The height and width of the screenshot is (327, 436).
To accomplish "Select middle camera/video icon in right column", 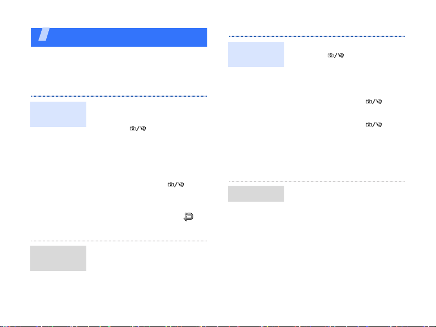I will click(374, 102).
